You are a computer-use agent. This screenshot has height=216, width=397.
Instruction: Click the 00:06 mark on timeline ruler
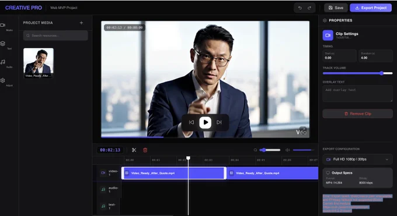[x=287, y=160]
